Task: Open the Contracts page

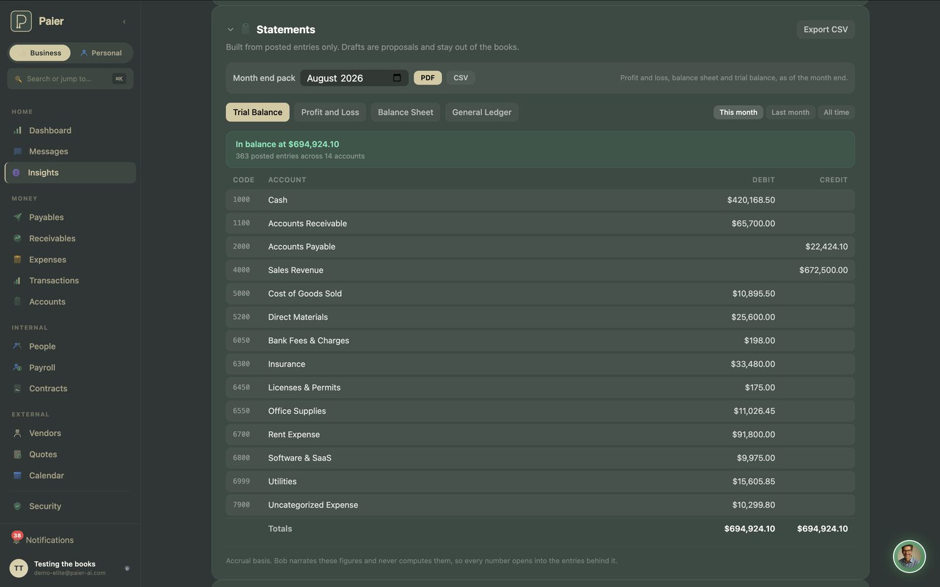Action: [x=70, y=389]
